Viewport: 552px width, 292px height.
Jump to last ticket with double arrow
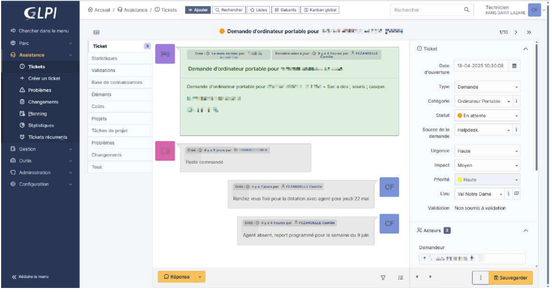coord(529,32)
